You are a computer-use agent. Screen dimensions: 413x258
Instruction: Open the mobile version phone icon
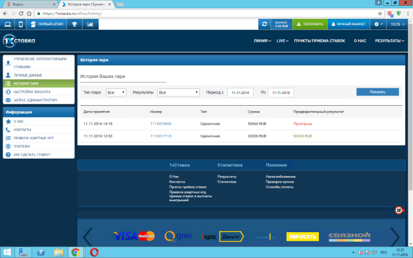[x=21, y=25]
